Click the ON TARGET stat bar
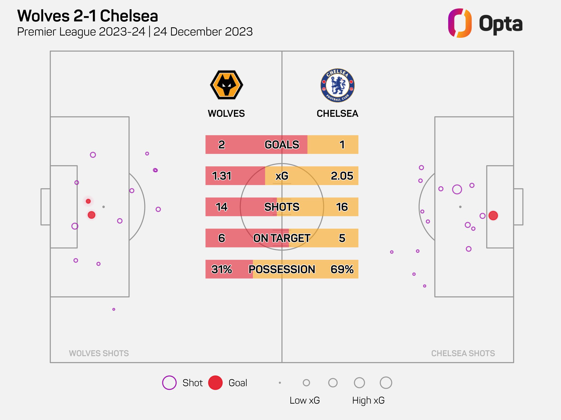The image size is (561, 420). pos(282,238)
